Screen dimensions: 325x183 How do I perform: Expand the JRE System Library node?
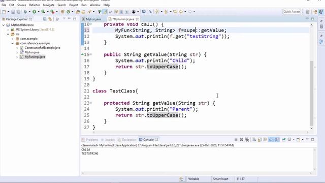(x=8, y=29)
